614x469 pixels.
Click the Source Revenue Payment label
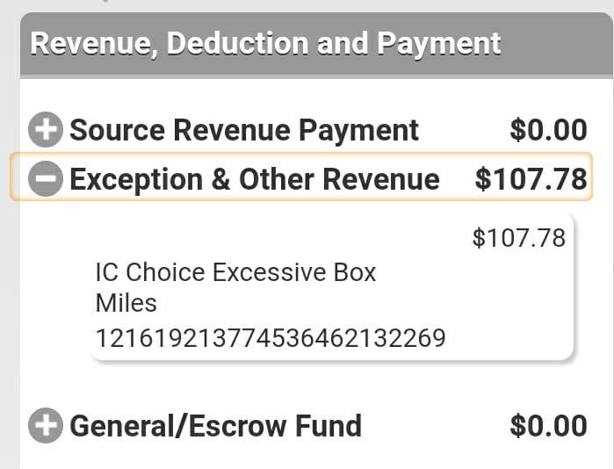coord(244,131)
